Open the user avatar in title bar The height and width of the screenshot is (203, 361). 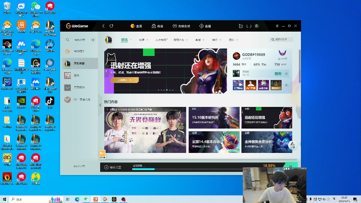257,26
